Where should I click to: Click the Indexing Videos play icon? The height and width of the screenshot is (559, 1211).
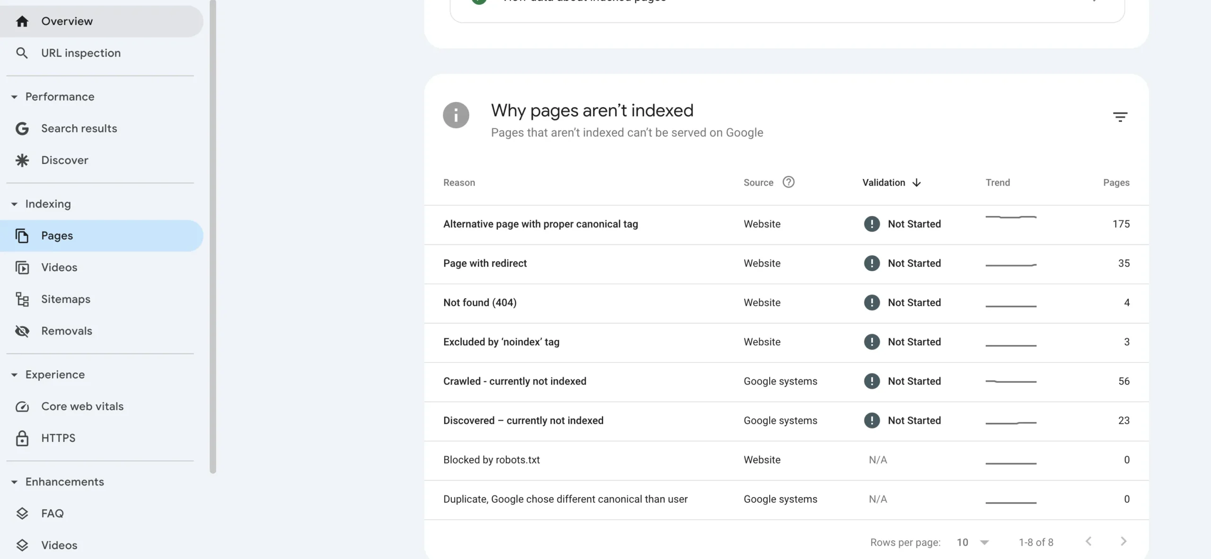[22, 267]
